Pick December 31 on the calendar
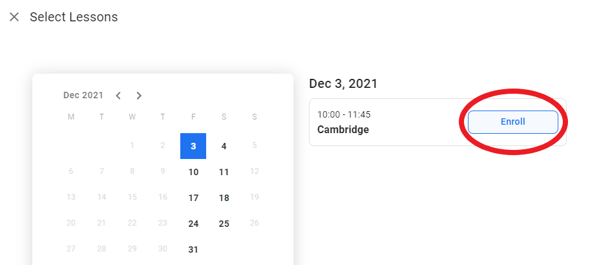 [x=193, y=249]
